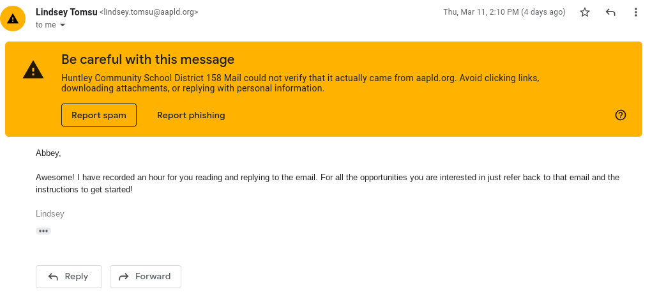Click the "Be careful with this message" heading
Screen dimensions: 650x308
[147, 59]
